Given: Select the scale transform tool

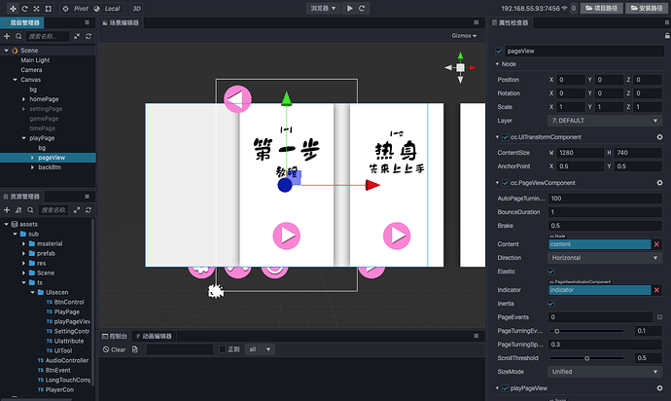Looking at the screenshot, I should [x=36, y=9].
